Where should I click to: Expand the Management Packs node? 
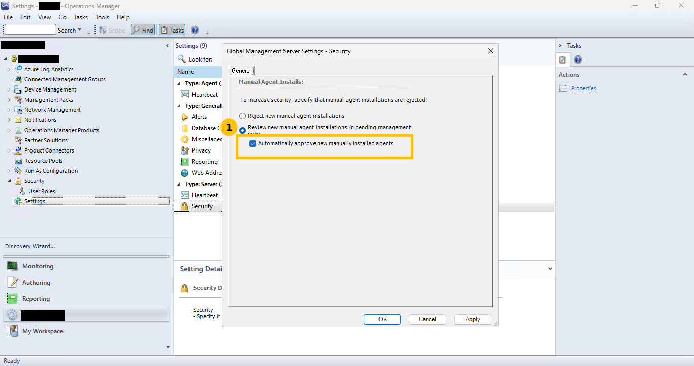click(x=9, y=100)
